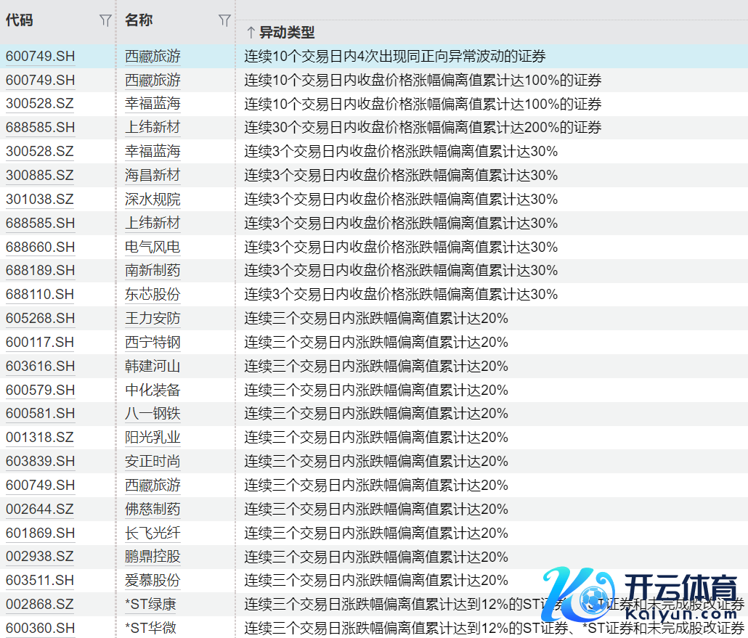Image resolution: width=748 pixels, height=638 pixels.
Task: Select the *ST华微 stock name
Action: tap(150, 628)
